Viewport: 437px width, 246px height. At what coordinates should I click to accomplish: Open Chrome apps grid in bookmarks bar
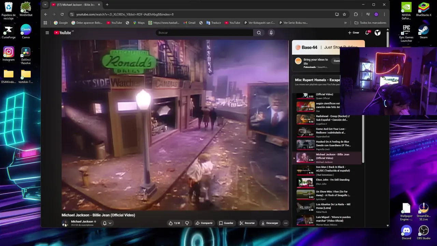[x=45, y=23]
